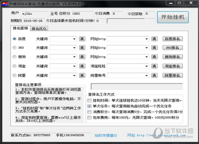The image size is (199, 144).
Task: Enable the 消费积分 checkbox
Action: pos(89,112)
